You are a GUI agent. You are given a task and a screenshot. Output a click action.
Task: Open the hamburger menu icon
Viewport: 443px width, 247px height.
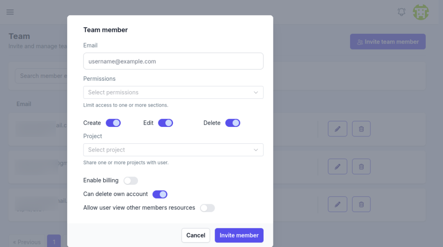pyautogui.click(x=10, y=12)
